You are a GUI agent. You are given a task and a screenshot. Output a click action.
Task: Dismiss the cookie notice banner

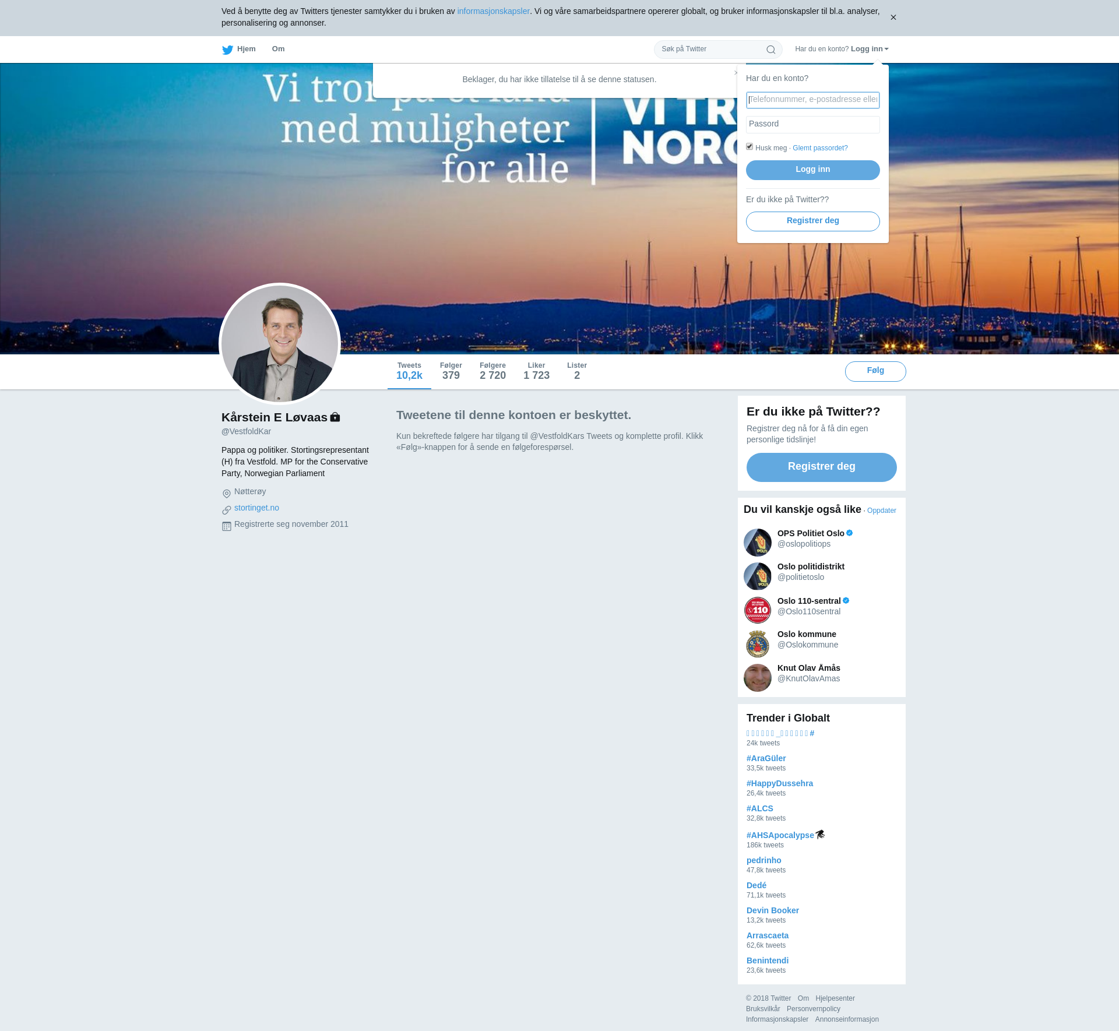(x=893, y=17)
